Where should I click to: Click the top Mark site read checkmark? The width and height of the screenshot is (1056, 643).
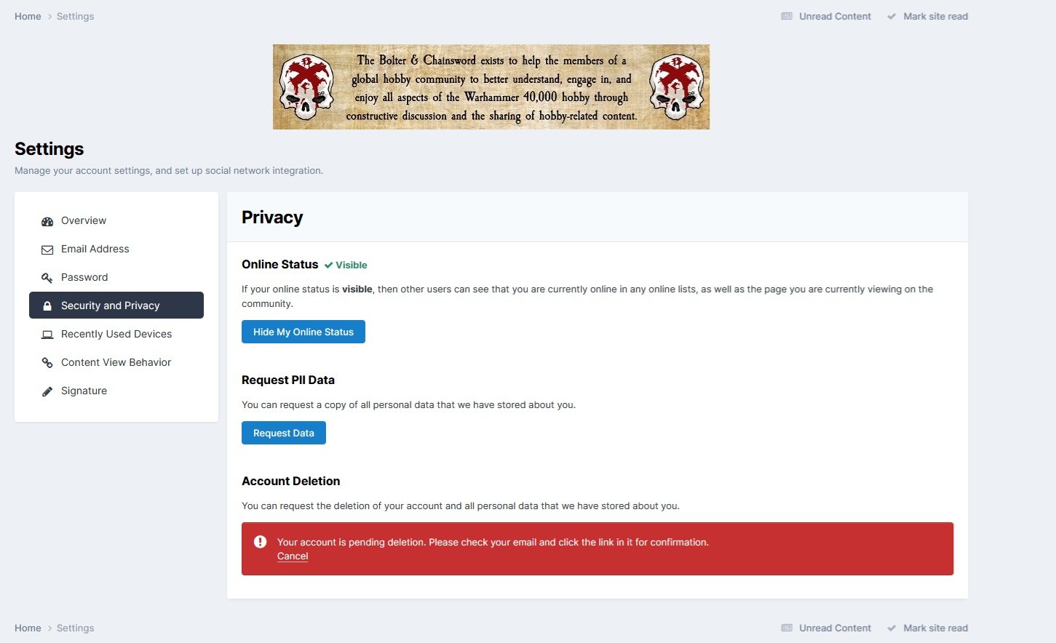[x=892, y=17]
